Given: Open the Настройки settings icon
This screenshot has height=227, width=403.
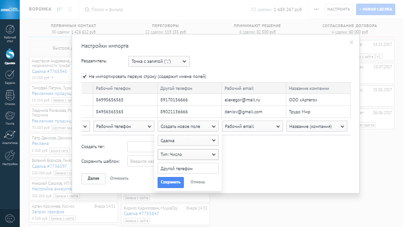Looking at the screenshot, I should 10,157.
